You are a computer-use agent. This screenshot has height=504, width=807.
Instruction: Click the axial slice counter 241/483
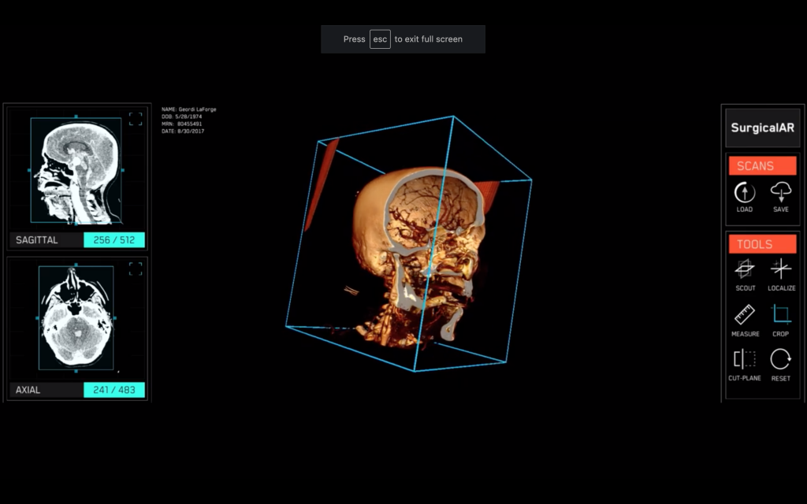(x=113, y=389)
